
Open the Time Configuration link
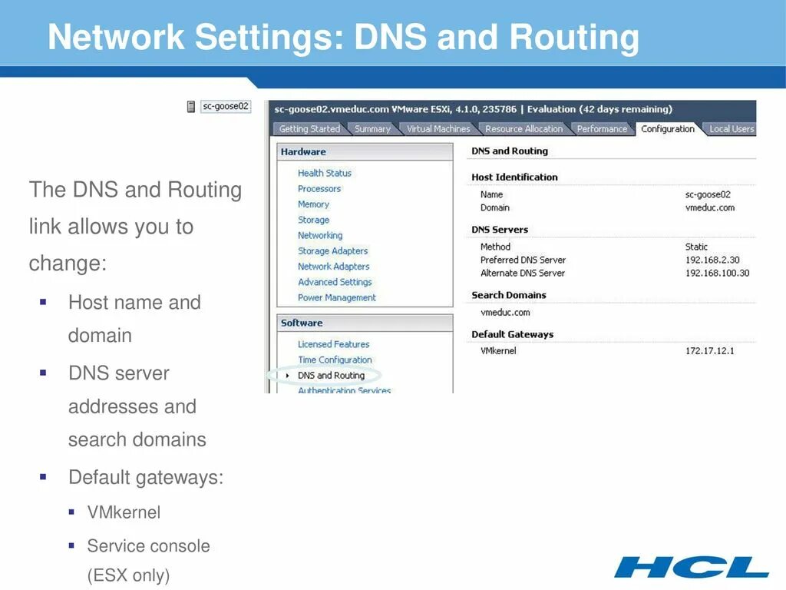(335, 360)
